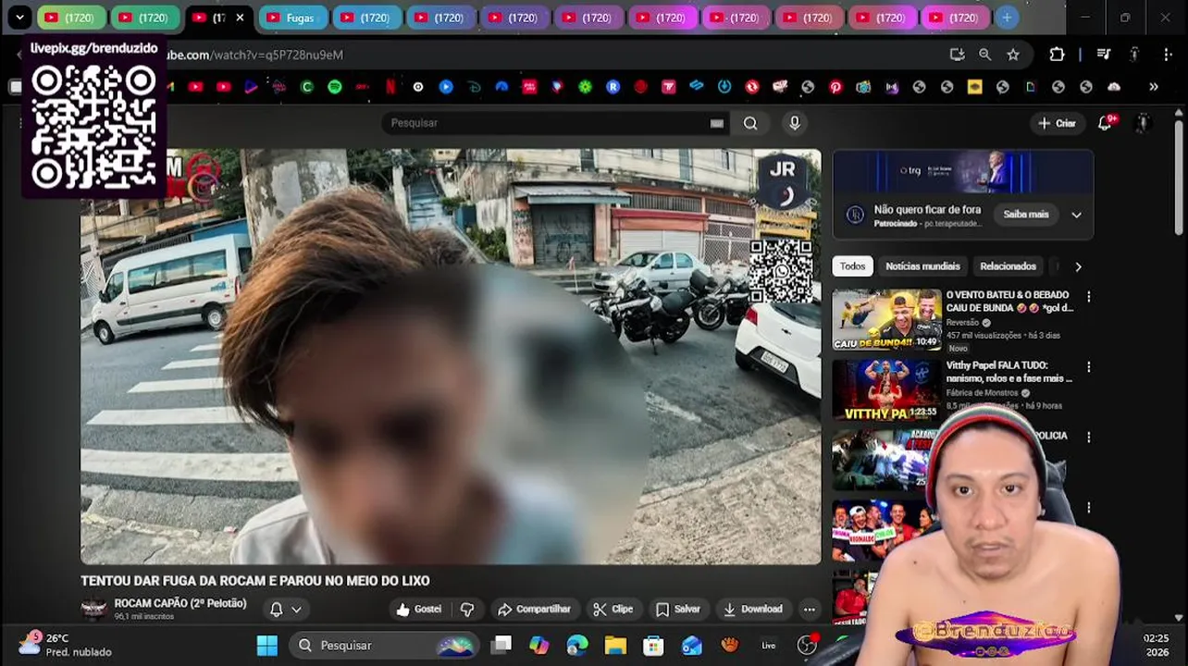1188x666 pixels.
Task: Open the account avatar menu on YouTube
Action: click(1143, 123)
